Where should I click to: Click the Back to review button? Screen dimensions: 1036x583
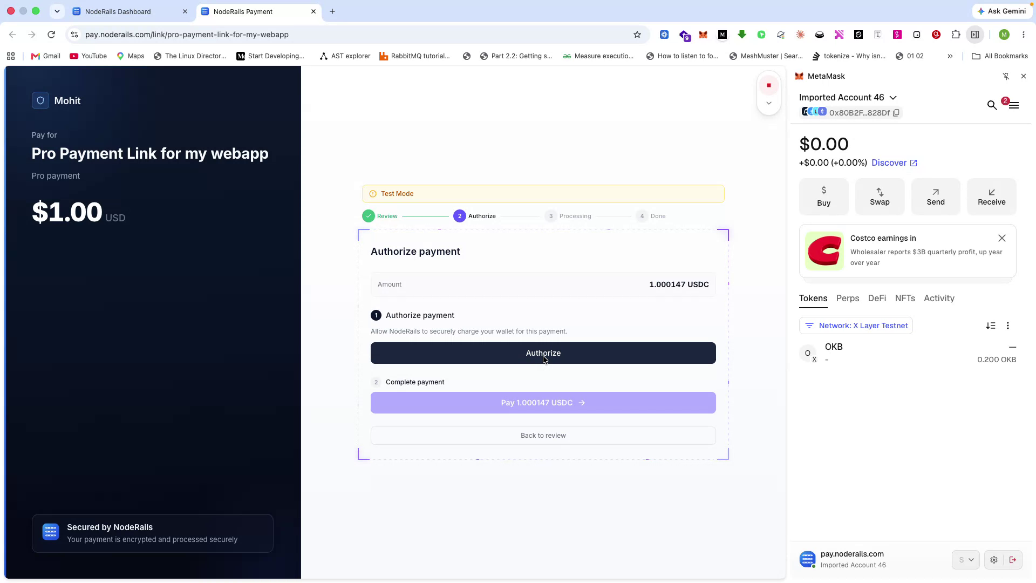(x=543, y=436)
